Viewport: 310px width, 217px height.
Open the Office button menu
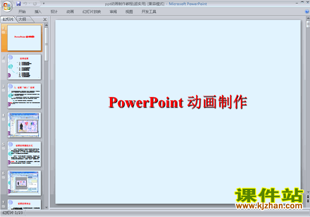[x=7, y=6]
